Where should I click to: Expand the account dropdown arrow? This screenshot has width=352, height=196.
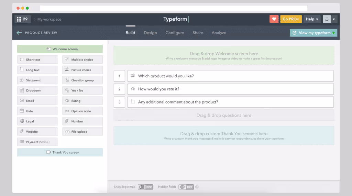click(334, 19)
